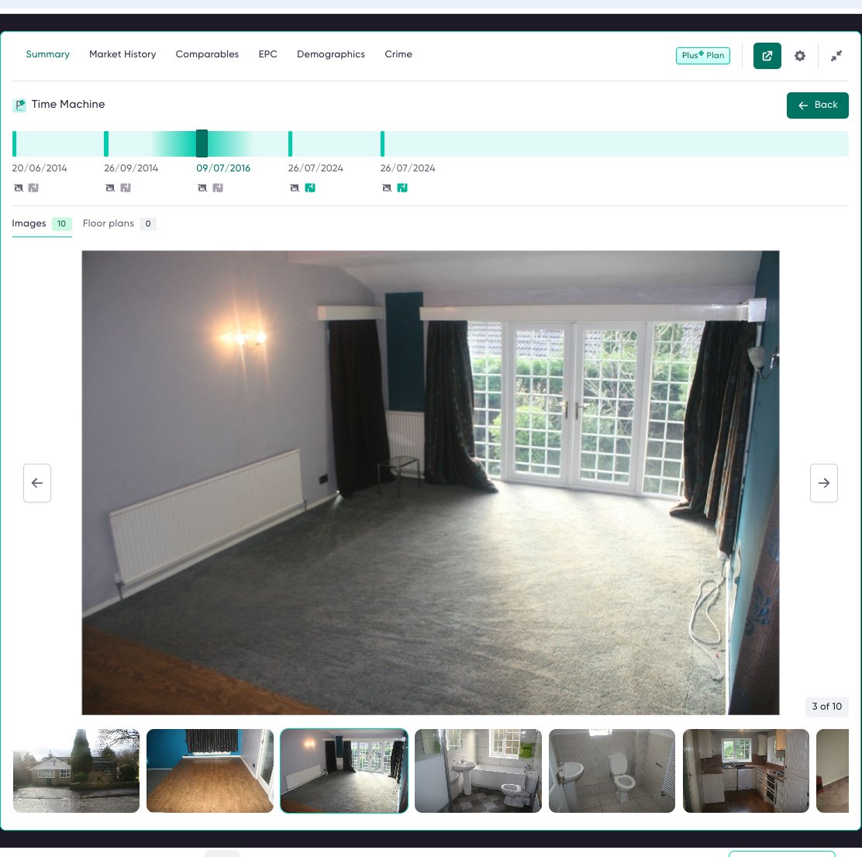Open the bathroom with bathtub thumbnail
862x857 pixels.
478,771
